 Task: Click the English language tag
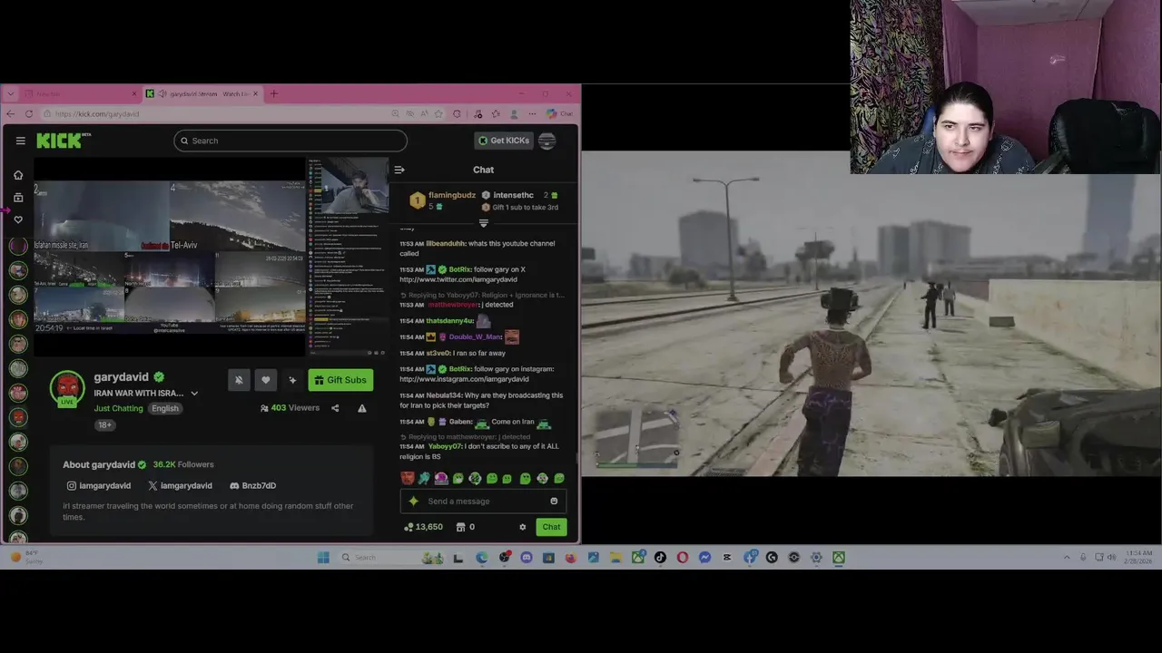(x=165, y=408)
